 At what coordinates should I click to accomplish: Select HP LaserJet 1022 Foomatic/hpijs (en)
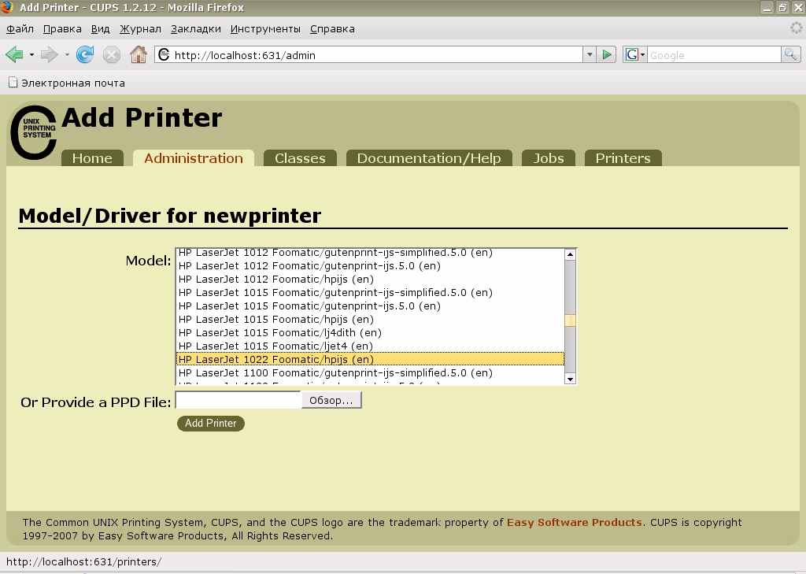[x=370, y=360]
